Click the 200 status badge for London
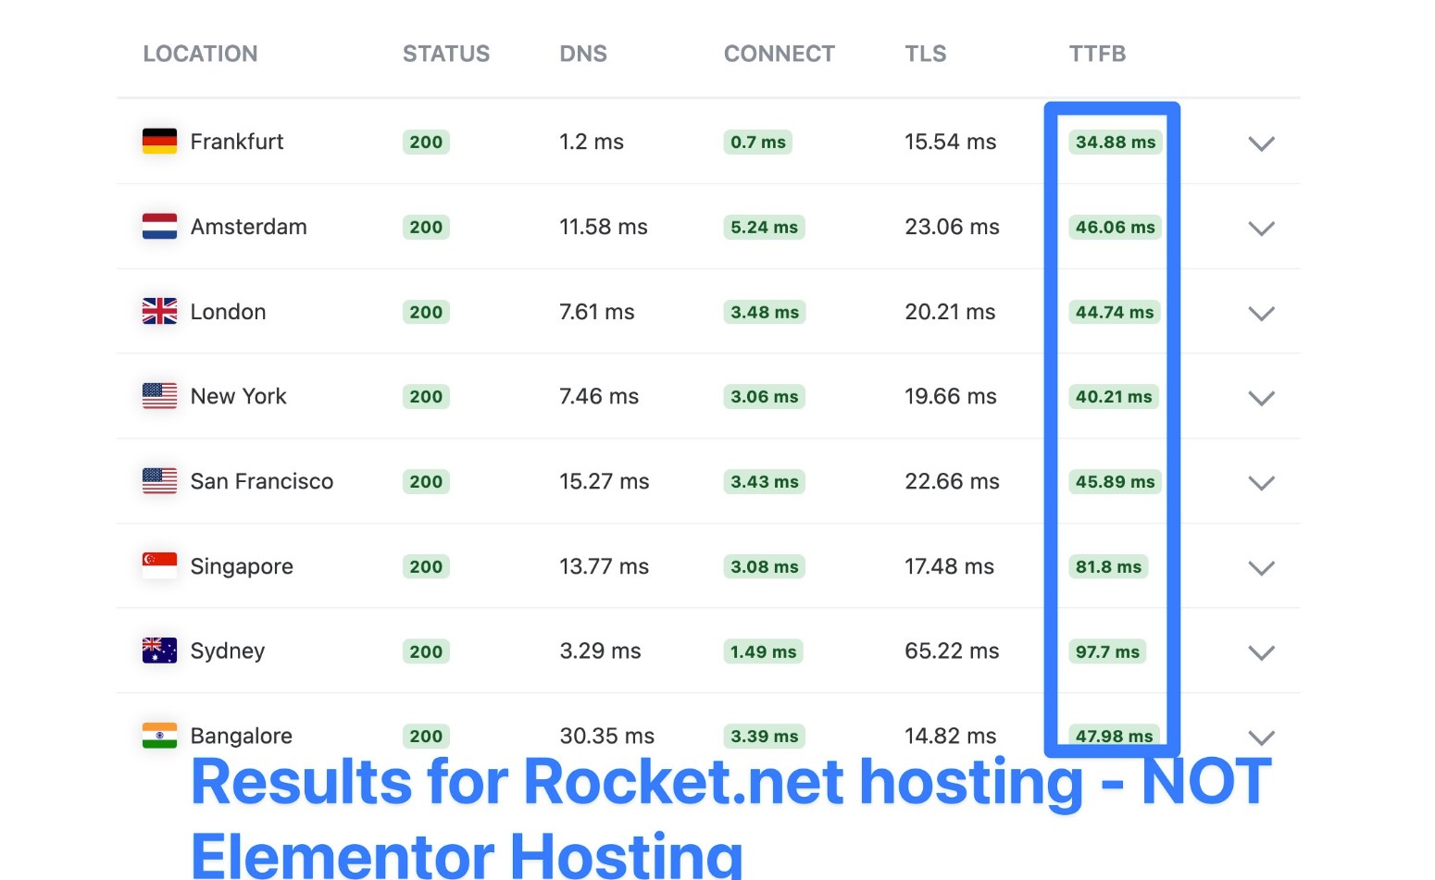This screenshot has height=880, width=1435. tap(426, 312)
